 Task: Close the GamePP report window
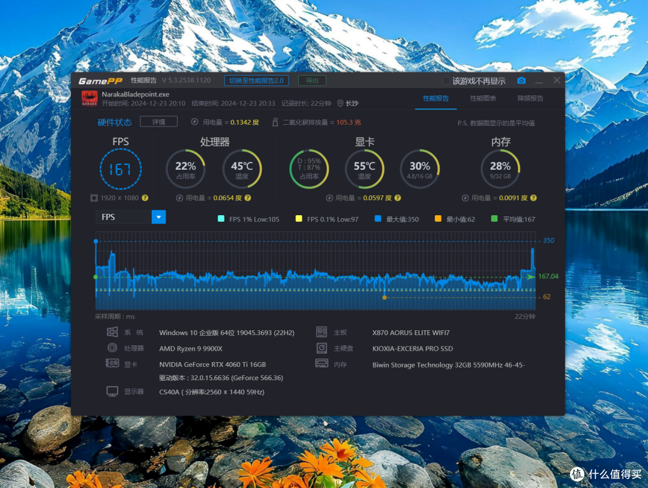click(557, 80)
